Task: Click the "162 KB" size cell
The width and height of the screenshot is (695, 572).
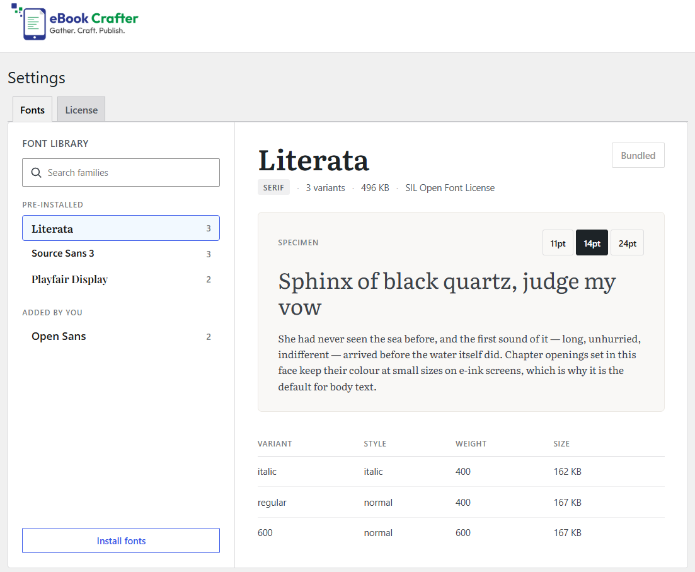Action: [567, 471]
